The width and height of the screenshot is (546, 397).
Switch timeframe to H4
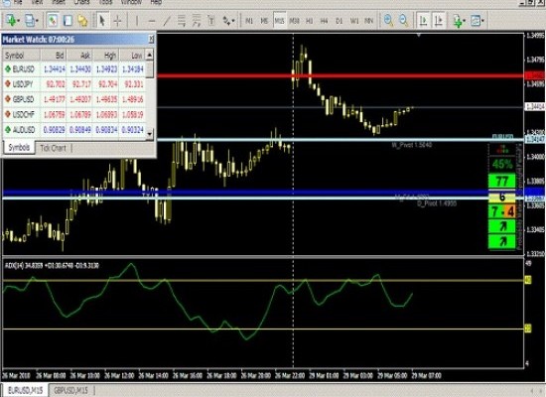point(324,21)
